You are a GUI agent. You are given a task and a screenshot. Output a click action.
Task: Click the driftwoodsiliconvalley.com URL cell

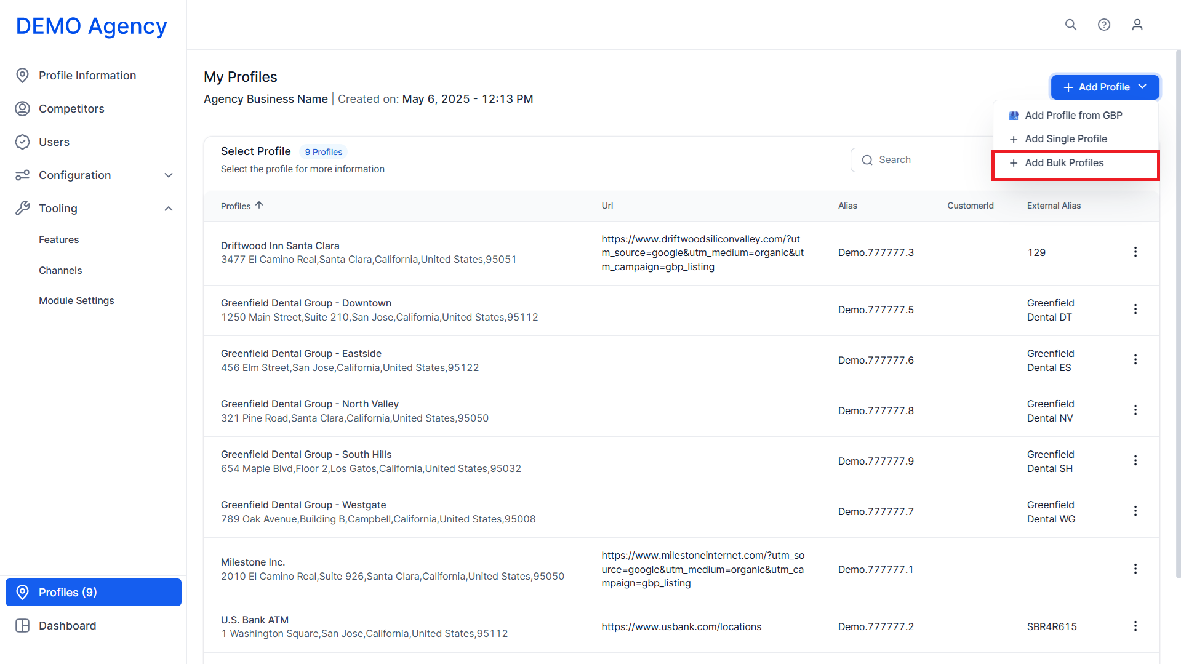tap(703, 253)
